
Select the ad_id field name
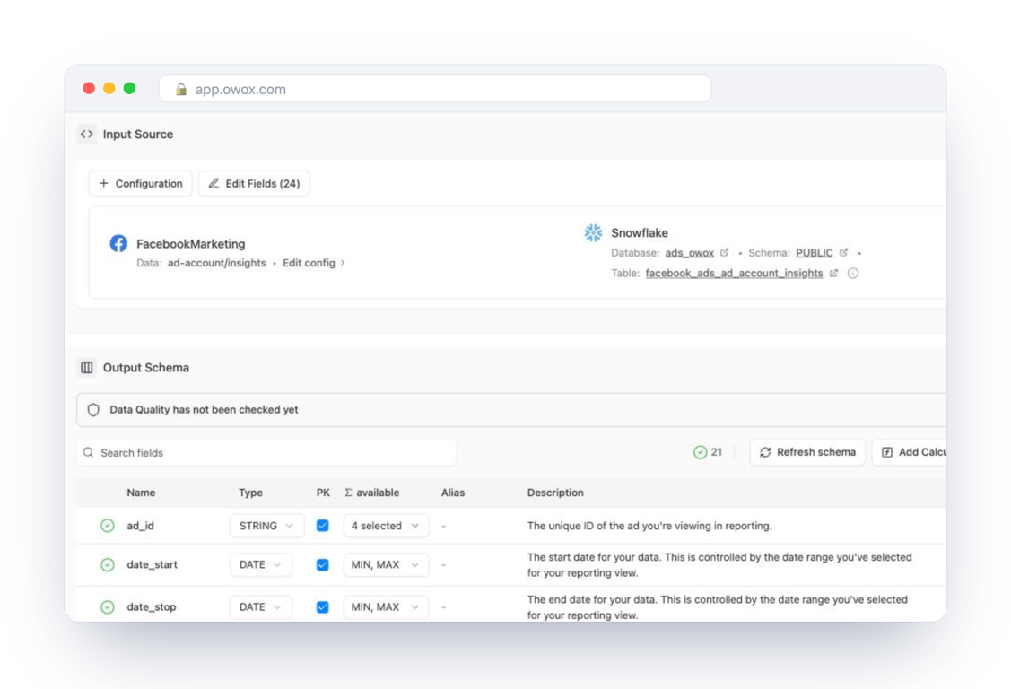141,526
